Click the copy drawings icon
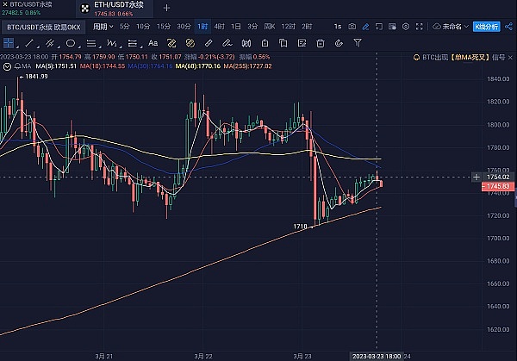 (x=283, y=43)
